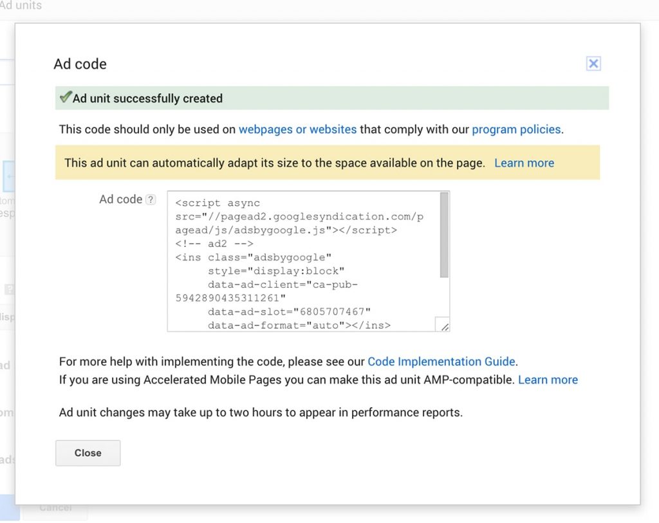Screen dimensions: 659x523
Task: Click the 'Ad code' field label
Action: [x=120, y=199]
